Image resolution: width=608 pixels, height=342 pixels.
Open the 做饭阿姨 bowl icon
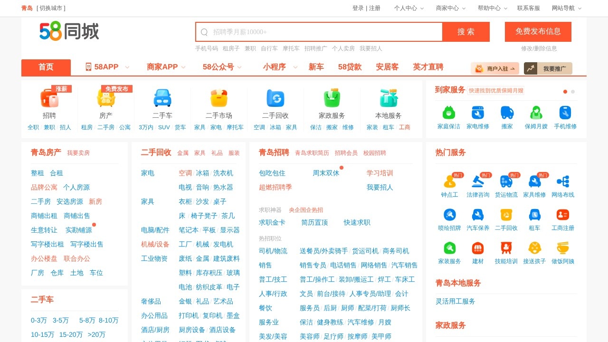tap(563, 248)
